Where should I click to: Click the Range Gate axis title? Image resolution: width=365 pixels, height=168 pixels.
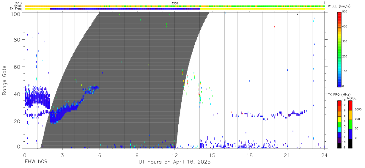click(x=4, y=80)
